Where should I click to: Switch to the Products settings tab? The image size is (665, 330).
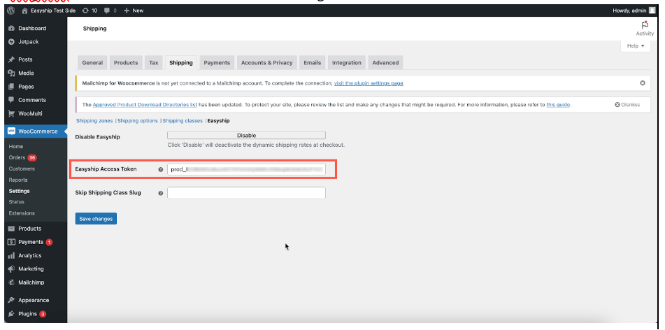126,63
